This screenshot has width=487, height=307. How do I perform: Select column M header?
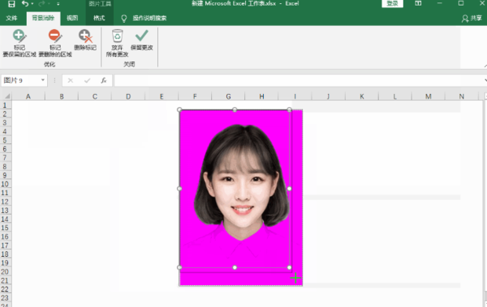point(428,96)
